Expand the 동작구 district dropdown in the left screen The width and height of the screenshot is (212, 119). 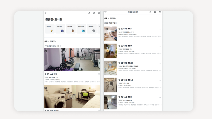(54, 41)
